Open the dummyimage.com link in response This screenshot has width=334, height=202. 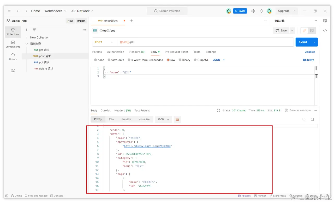[148, 146]
